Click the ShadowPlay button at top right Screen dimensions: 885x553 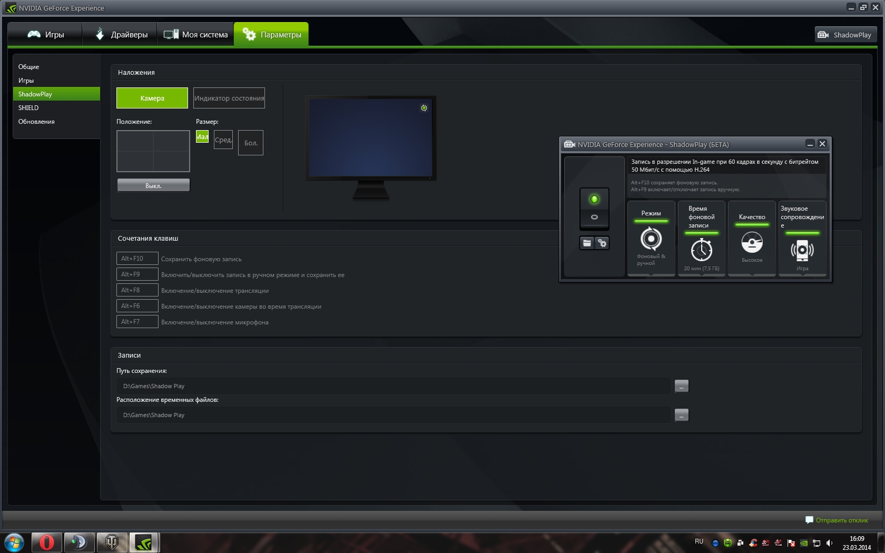coord(846,35)
